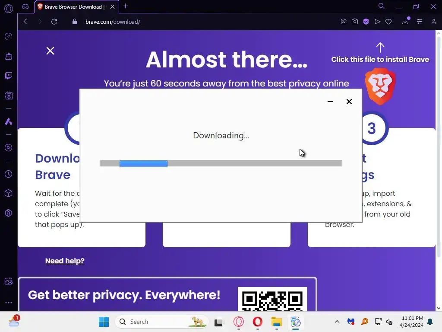
Task: Open the orange magnifier tray icon
Action: pyautogui.click(x=364, y=322)
